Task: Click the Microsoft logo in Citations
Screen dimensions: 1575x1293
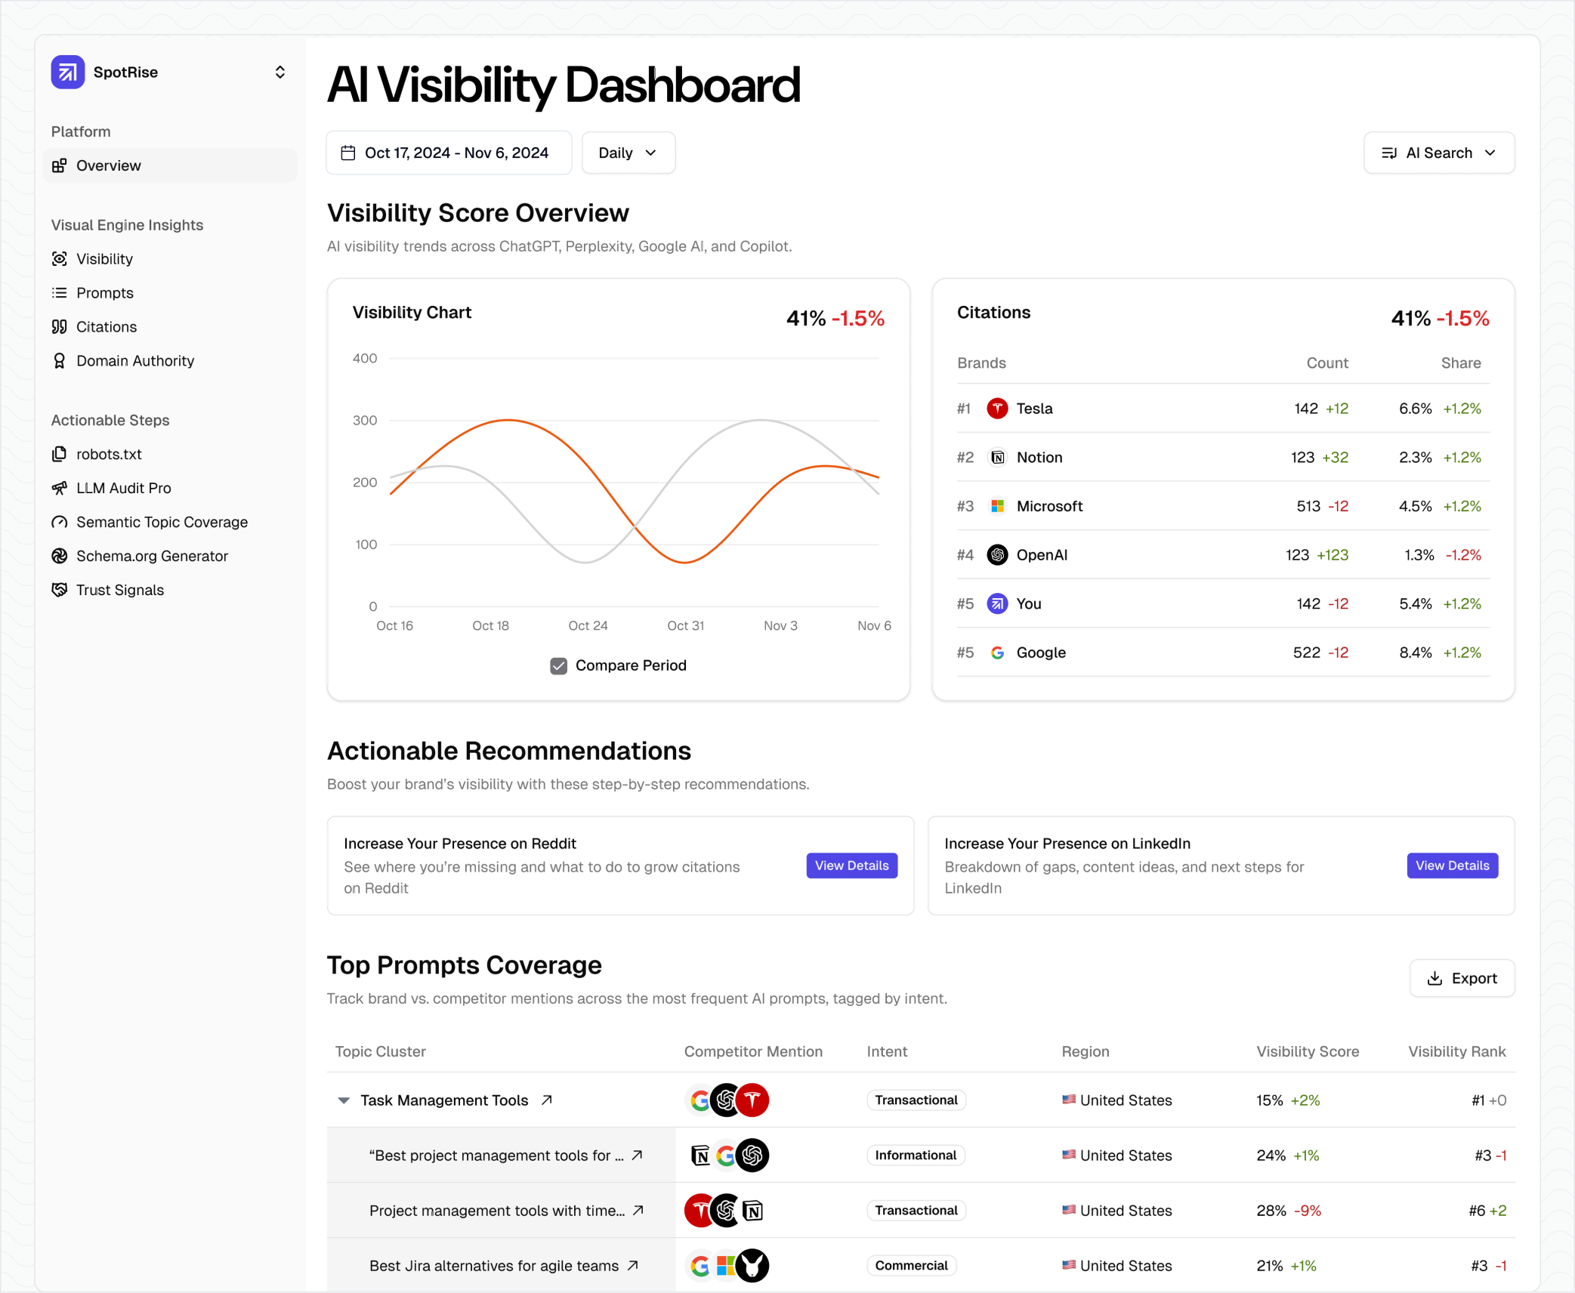Action: [997, 506]
